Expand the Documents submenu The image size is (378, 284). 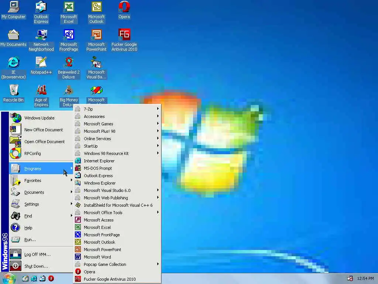[41, 192]
